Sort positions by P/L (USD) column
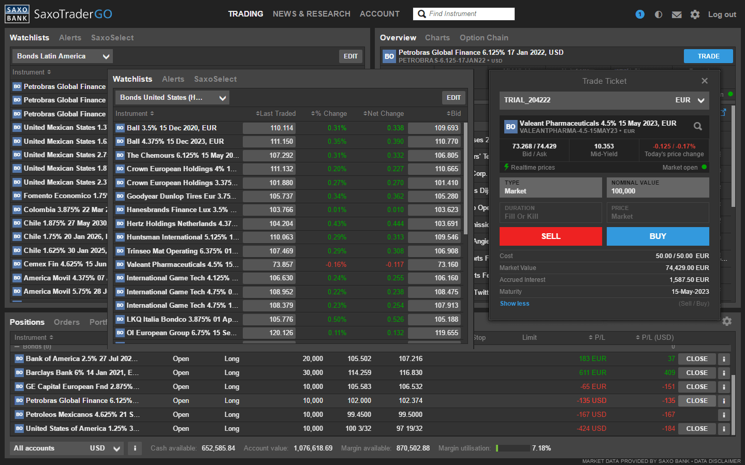745x465 pixels. click(x=655, y=338)
